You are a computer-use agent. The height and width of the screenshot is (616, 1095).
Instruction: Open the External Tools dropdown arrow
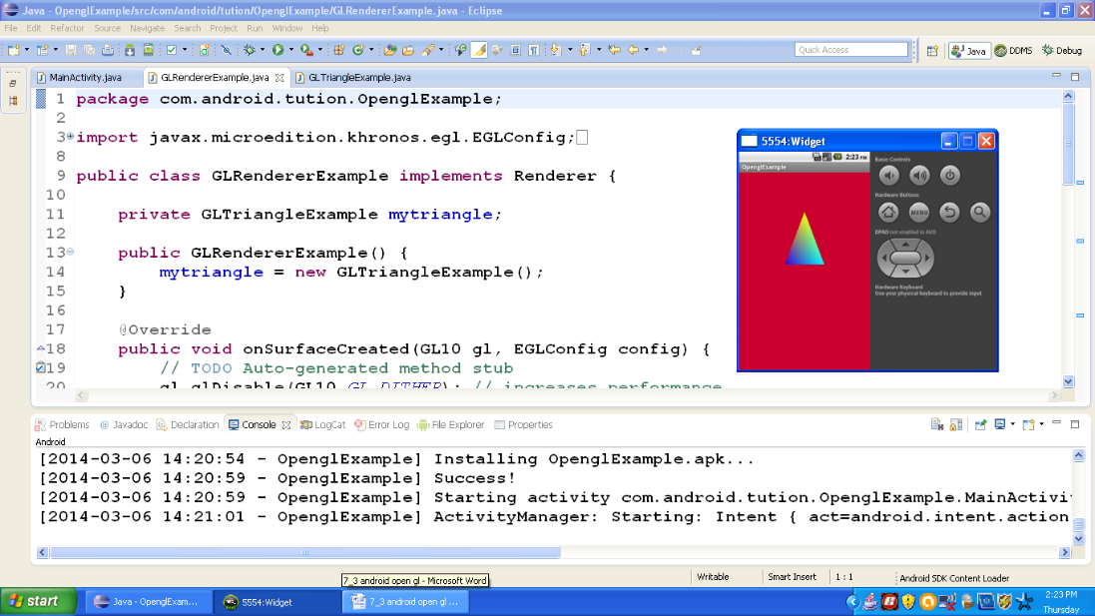point(319,50)
